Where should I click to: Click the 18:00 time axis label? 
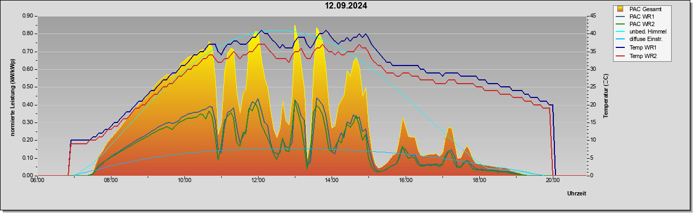479,180
